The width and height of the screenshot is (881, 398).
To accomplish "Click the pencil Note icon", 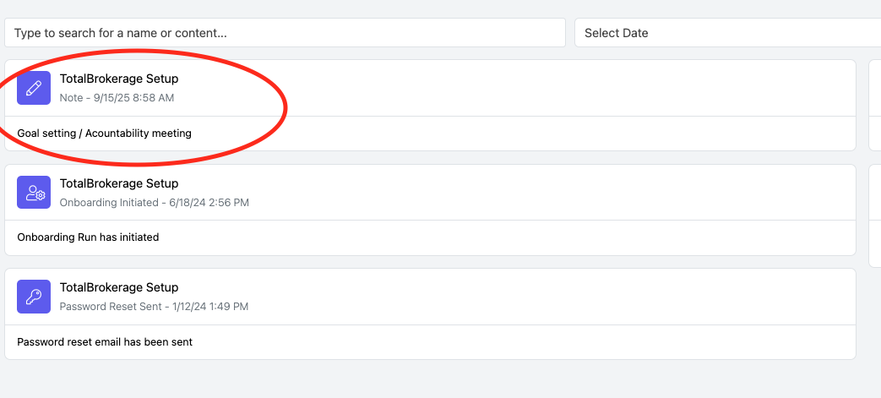I will (x=34, y=88).
